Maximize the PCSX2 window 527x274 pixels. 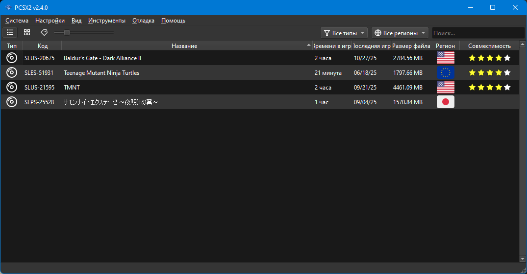pos(493,7)
